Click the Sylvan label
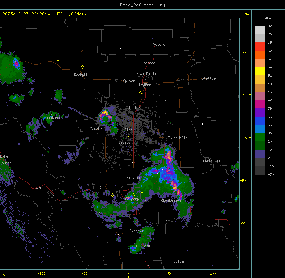285x278 pixels. pyautogui.click(x=129, y=81)
